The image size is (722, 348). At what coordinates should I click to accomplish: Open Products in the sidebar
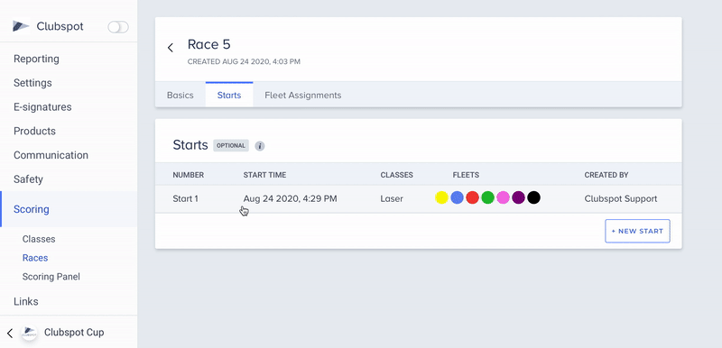(34, 131)
